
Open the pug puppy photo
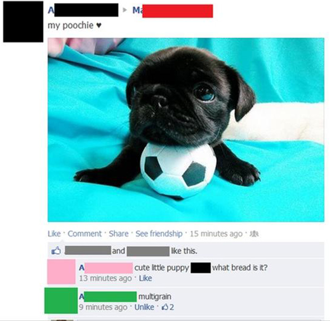(186, 130)
